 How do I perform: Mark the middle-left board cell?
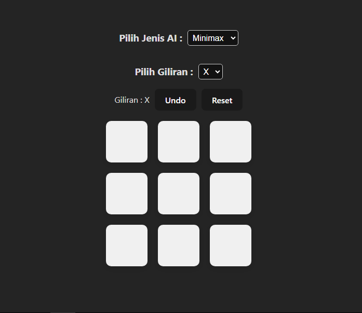click(127, 194)
